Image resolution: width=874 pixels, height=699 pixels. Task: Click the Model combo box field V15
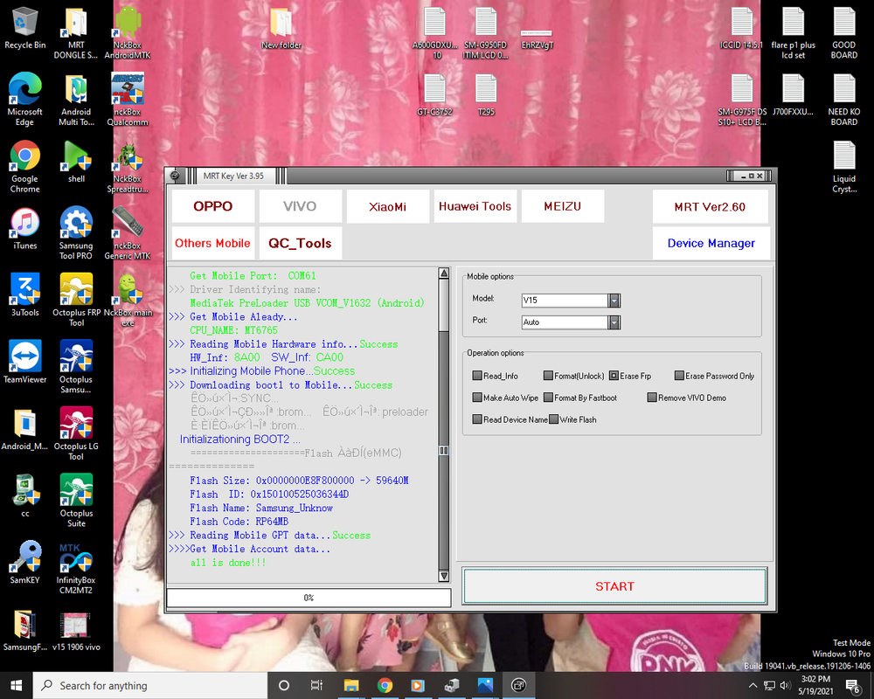tap(565, 301)
